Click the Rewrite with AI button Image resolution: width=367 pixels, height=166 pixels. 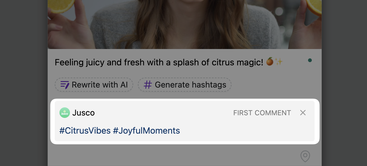[94, 85]
